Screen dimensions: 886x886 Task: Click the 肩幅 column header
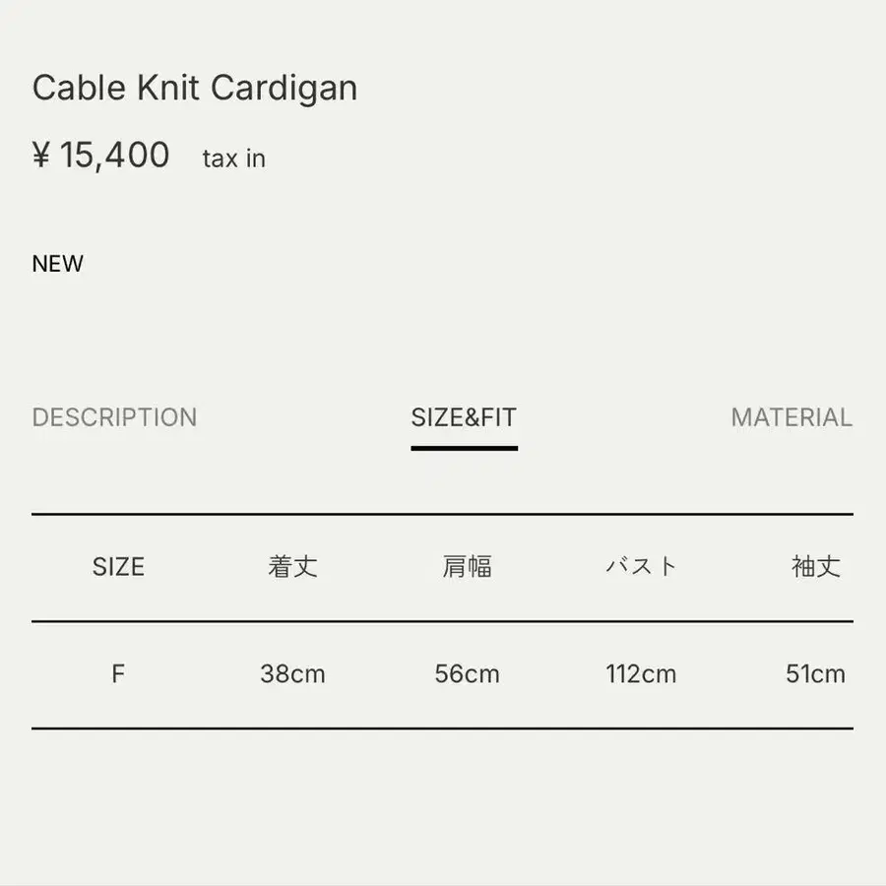[468, 567]
